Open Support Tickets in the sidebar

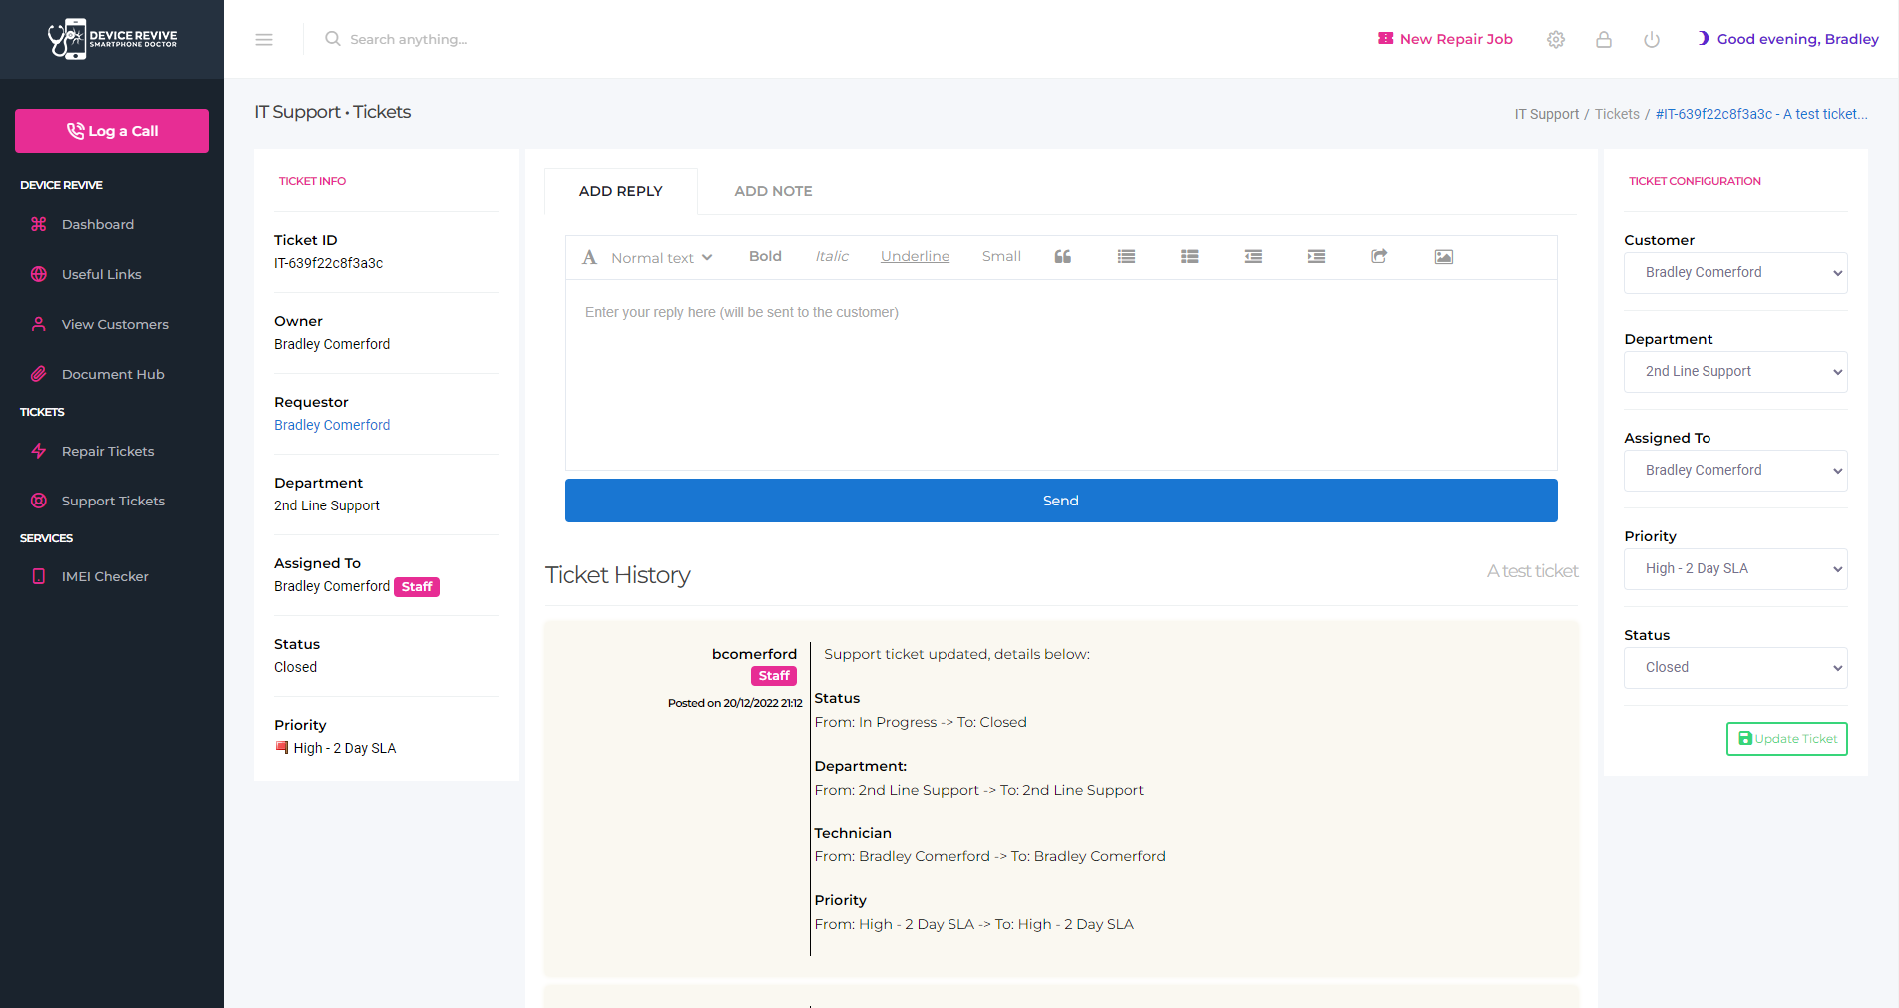113,501
